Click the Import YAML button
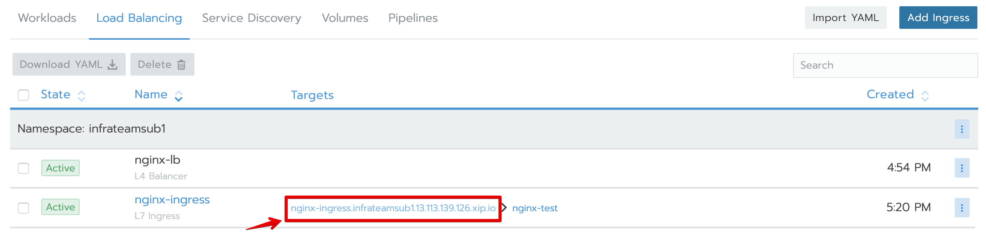This screenshot has height=247, width=986. pyautogui.click(x=845, y=18)
